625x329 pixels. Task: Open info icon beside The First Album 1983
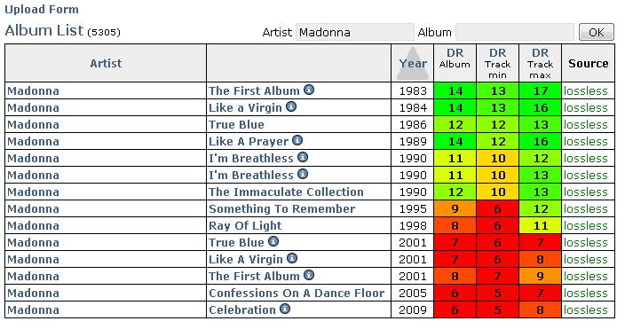309,90
